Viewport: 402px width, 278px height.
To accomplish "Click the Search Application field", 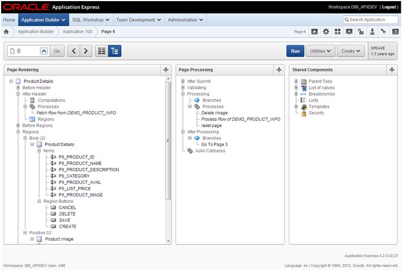I will click(x=373, y=20).
